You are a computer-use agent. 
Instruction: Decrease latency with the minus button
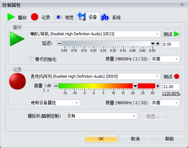(x=59, y=43)
